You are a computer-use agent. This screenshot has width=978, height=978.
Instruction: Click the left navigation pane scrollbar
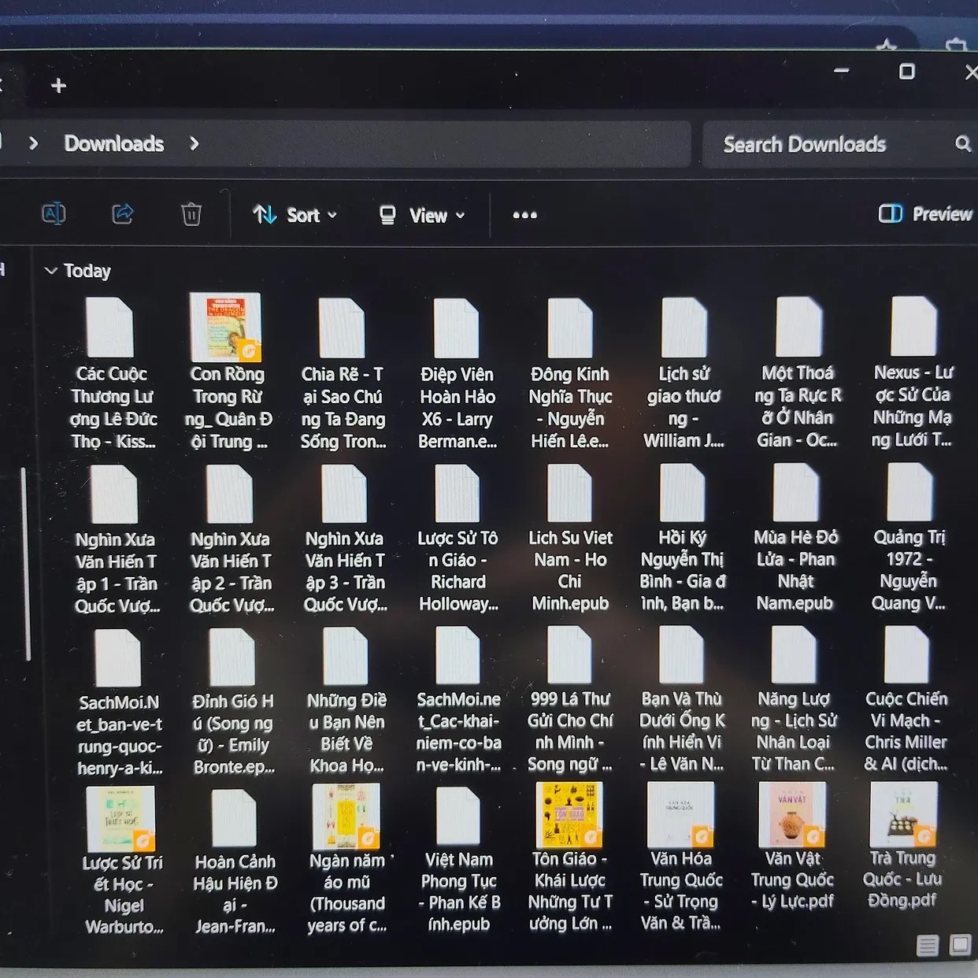tap(24, 564)
